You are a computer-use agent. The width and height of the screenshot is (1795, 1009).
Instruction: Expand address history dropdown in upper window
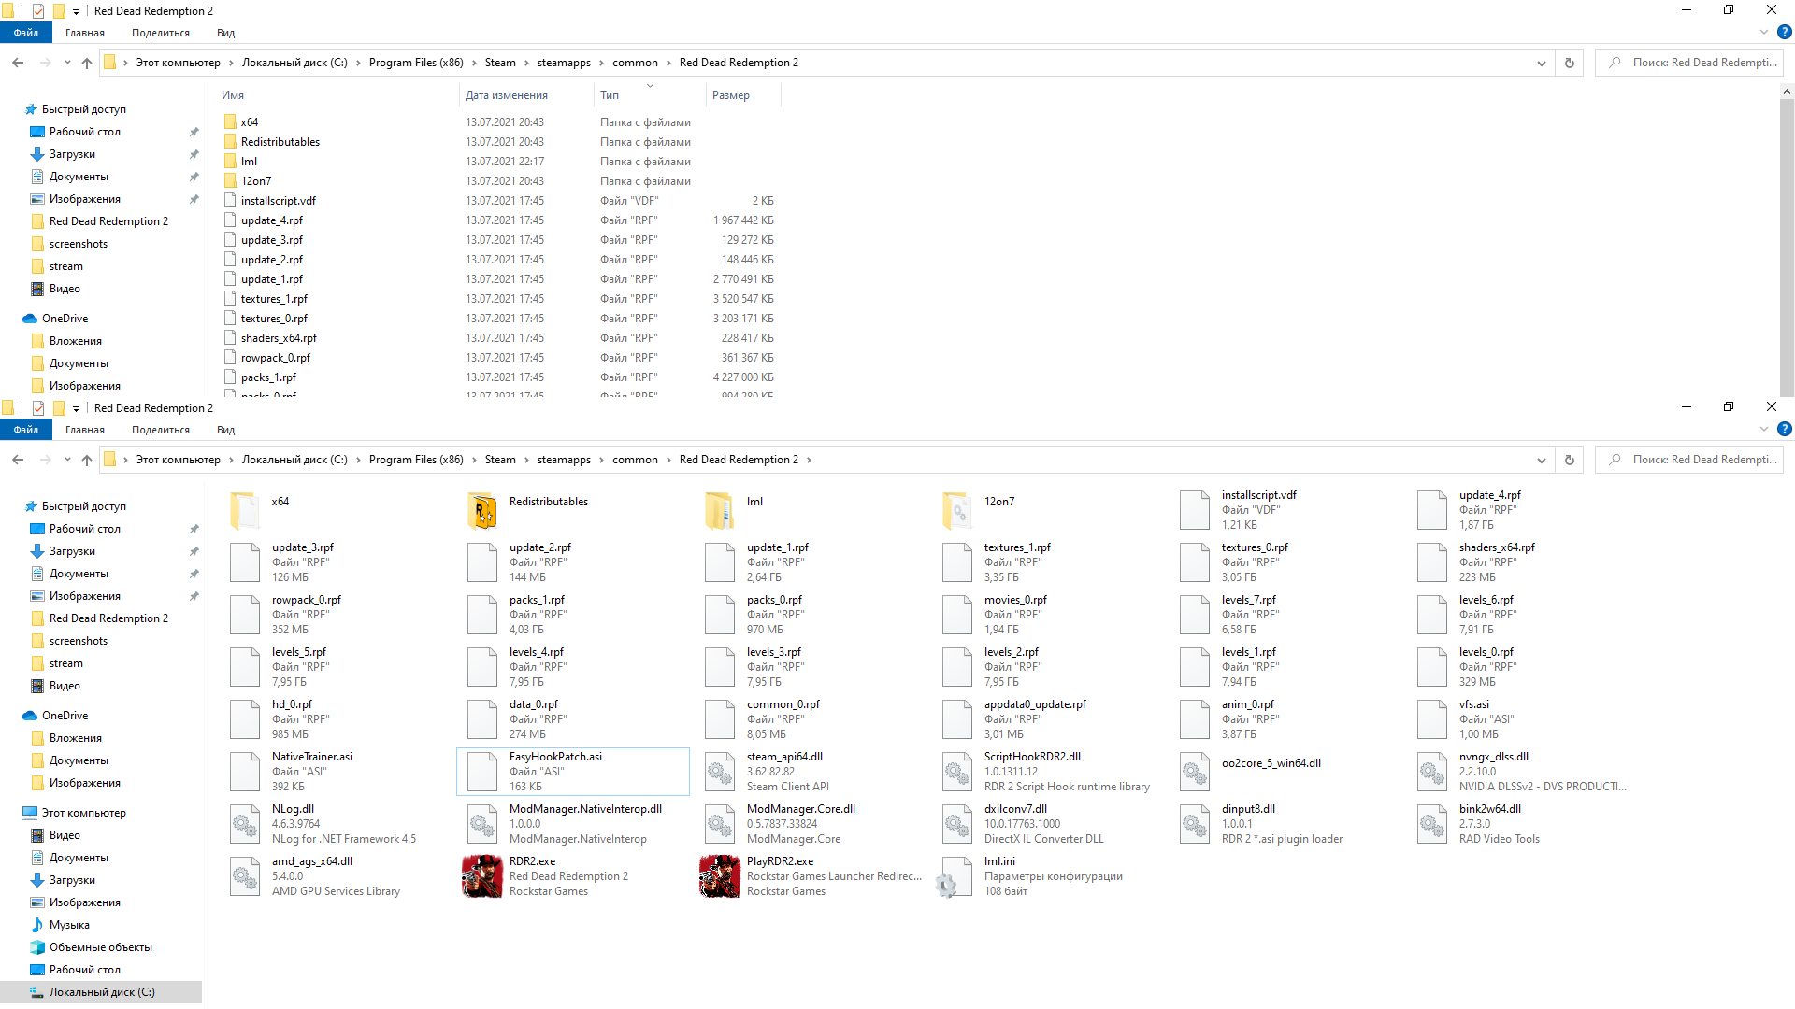pos(1541,63)
